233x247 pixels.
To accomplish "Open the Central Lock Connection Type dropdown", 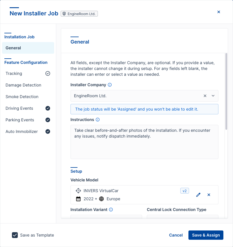I will point(182,217).
